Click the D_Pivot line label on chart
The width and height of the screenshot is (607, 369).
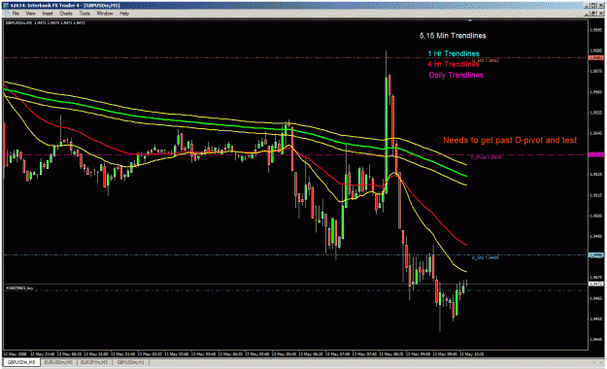pos(487,157)
